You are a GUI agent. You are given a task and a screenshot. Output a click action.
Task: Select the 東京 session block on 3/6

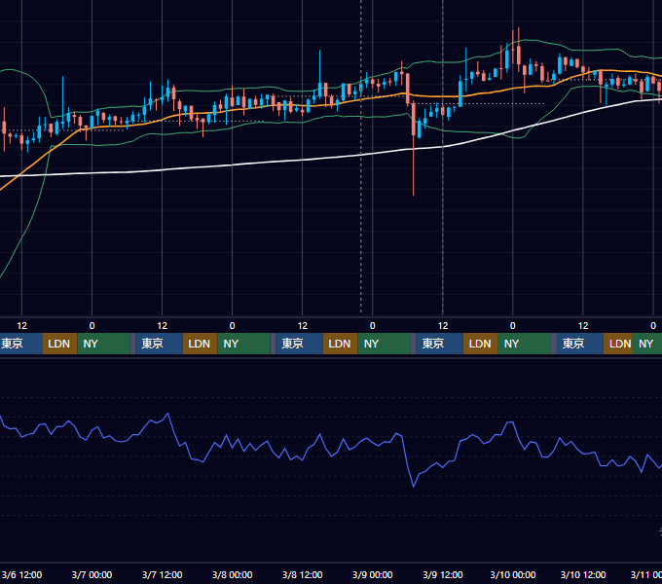[x=21, y=344]
